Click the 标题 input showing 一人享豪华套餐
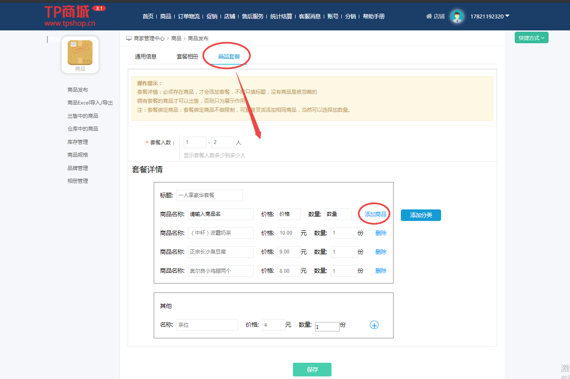 coord(210,195)
